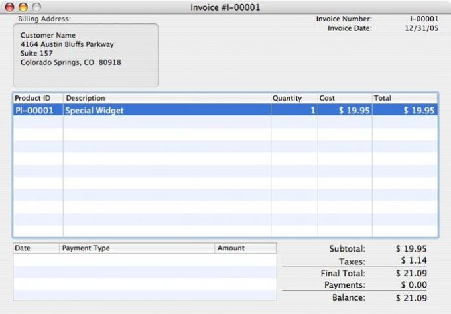Click the invoice date value 12/31/05
The image size is (451, 314).
(422, 28)
